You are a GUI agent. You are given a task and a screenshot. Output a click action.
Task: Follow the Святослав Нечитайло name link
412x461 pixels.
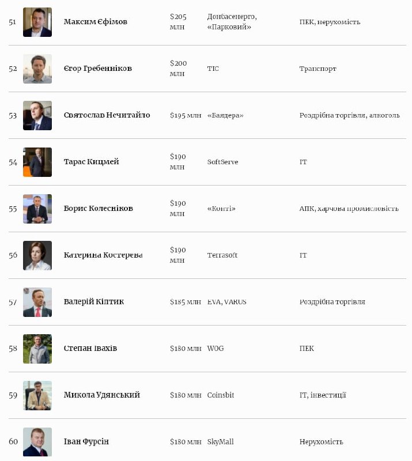[x=107, y=115]
